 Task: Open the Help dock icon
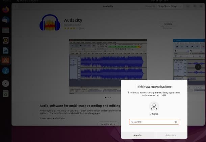tap(6, 70)
